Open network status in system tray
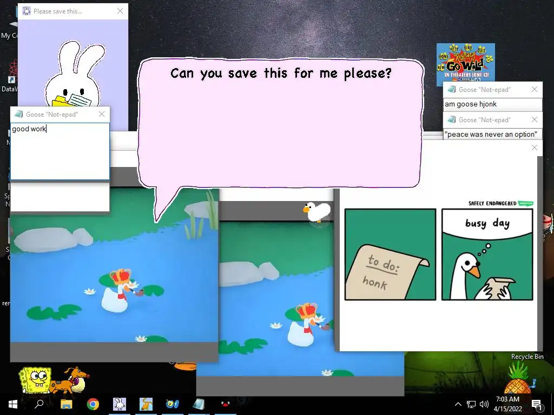 471,404
